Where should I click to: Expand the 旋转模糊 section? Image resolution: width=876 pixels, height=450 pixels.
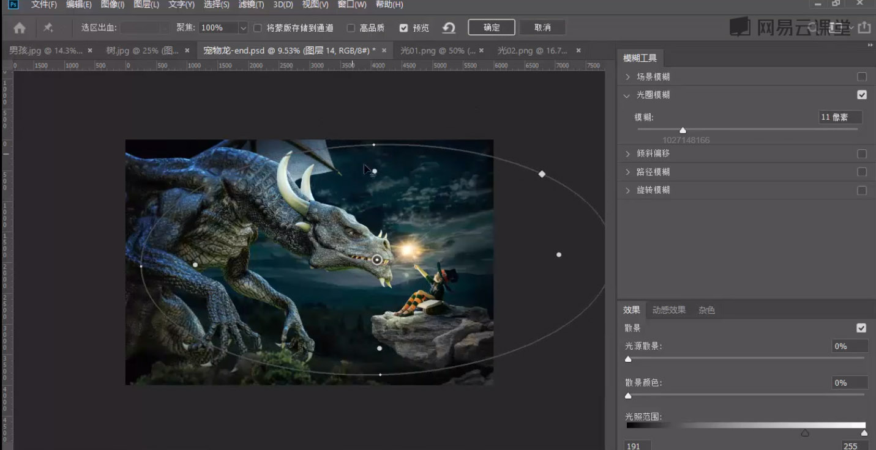pos(627,190)
